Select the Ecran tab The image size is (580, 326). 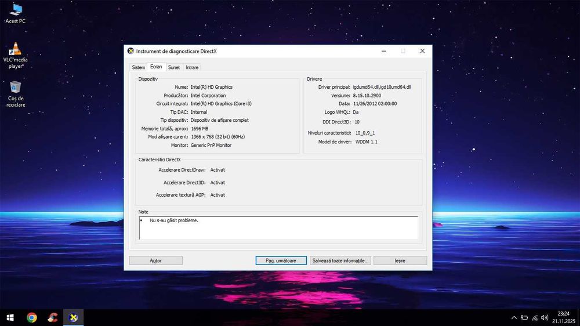156,67
